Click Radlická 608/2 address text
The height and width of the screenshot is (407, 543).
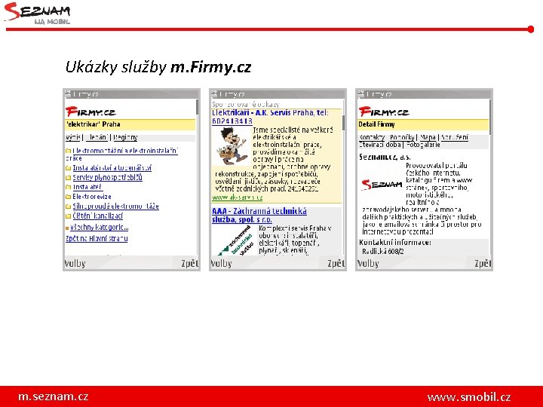[383, 252]
